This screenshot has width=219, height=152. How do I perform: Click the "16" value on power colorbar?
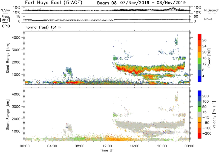[204, 58]
